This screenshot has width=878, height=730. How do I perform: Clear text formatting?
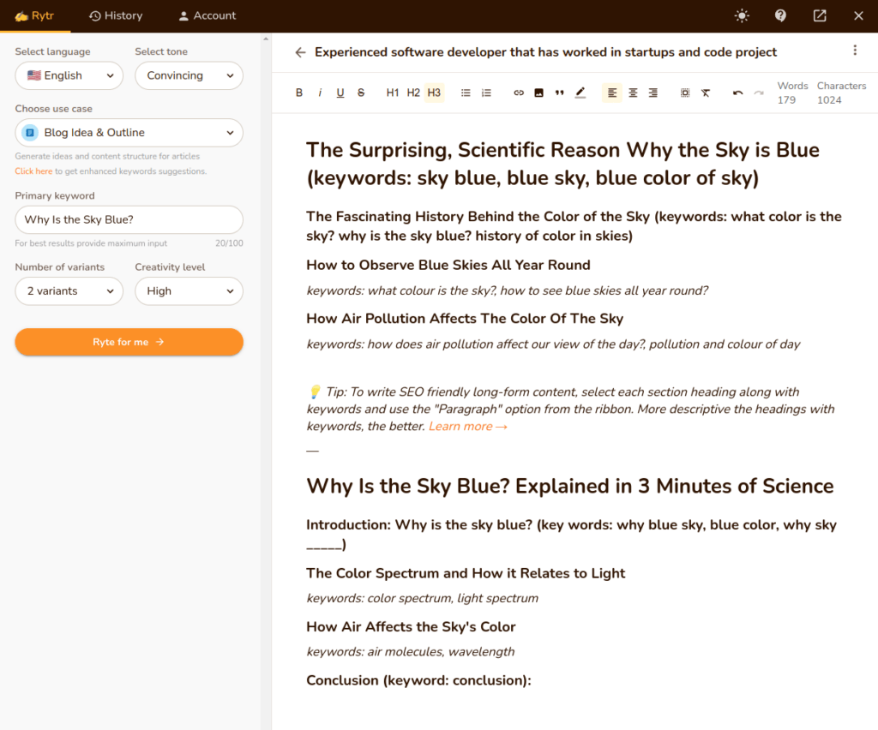[706, 93]
